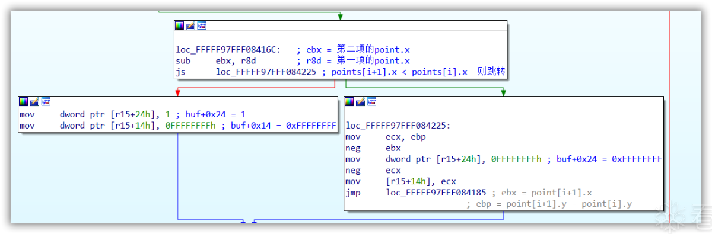712x234 pixels.
Task: Open color picker icon on loc_FFFFF97FFF084225 node header
Action: pyautogui.click(x=349, y=102)
